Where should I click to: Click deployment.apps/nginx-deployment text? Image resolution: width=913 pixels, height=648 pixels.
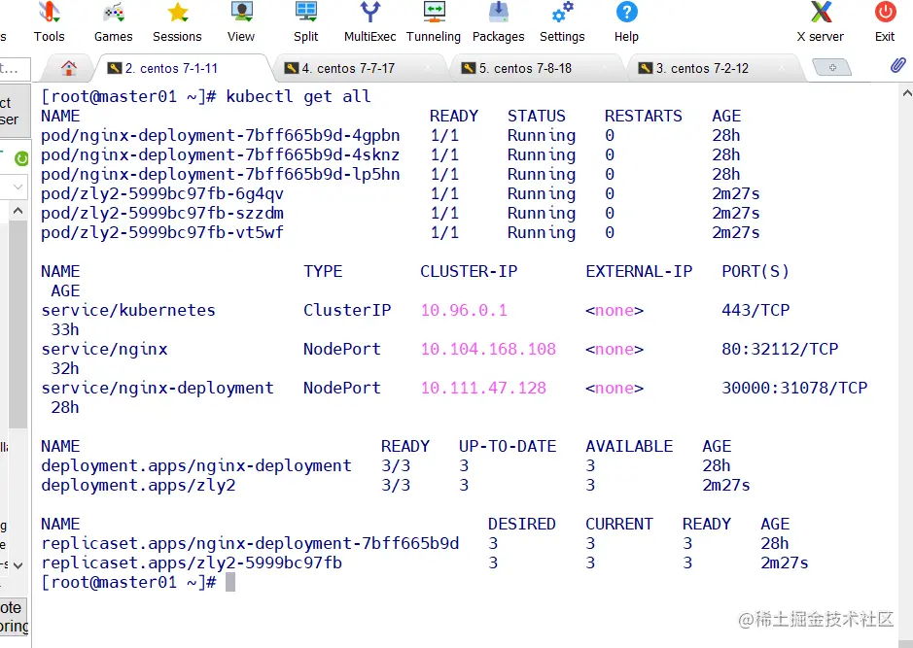point(196,465)
